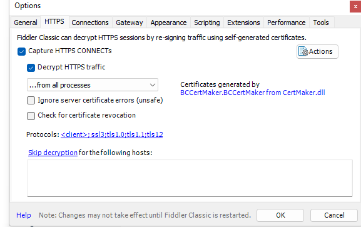The width and height of the screenshot is (361, 227).
Task: Select the Gateway tab
Action: tap(130, 23)
